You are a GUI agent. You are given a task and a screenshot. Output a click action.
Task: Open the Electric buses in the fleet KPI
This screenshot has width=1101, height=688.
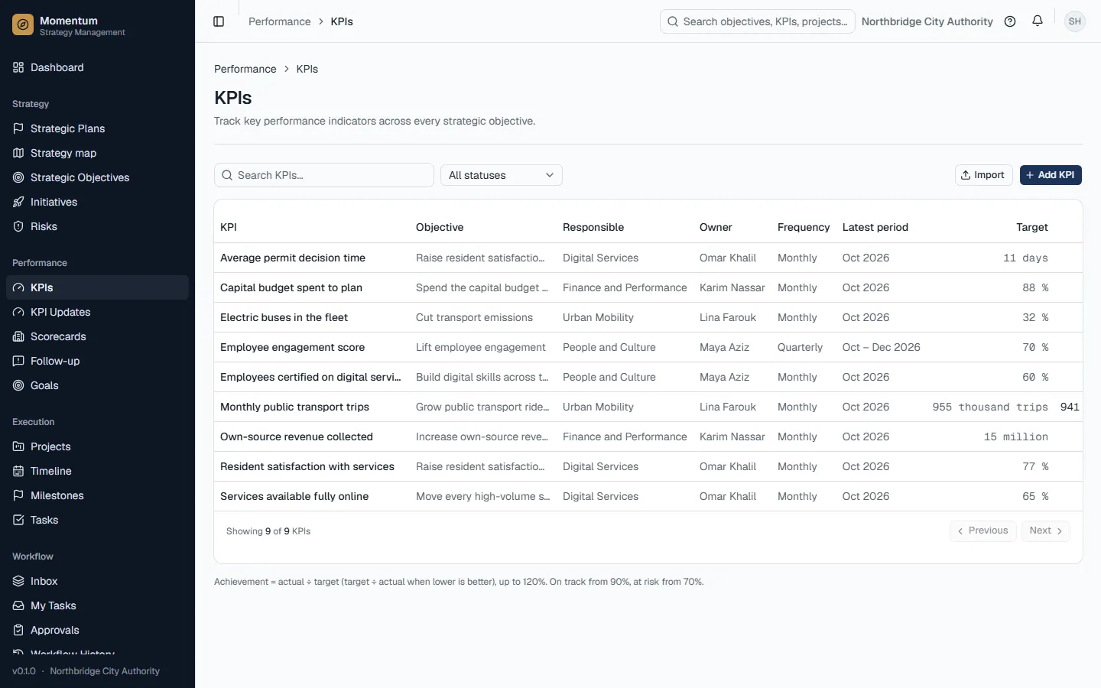tap(284, 317)
